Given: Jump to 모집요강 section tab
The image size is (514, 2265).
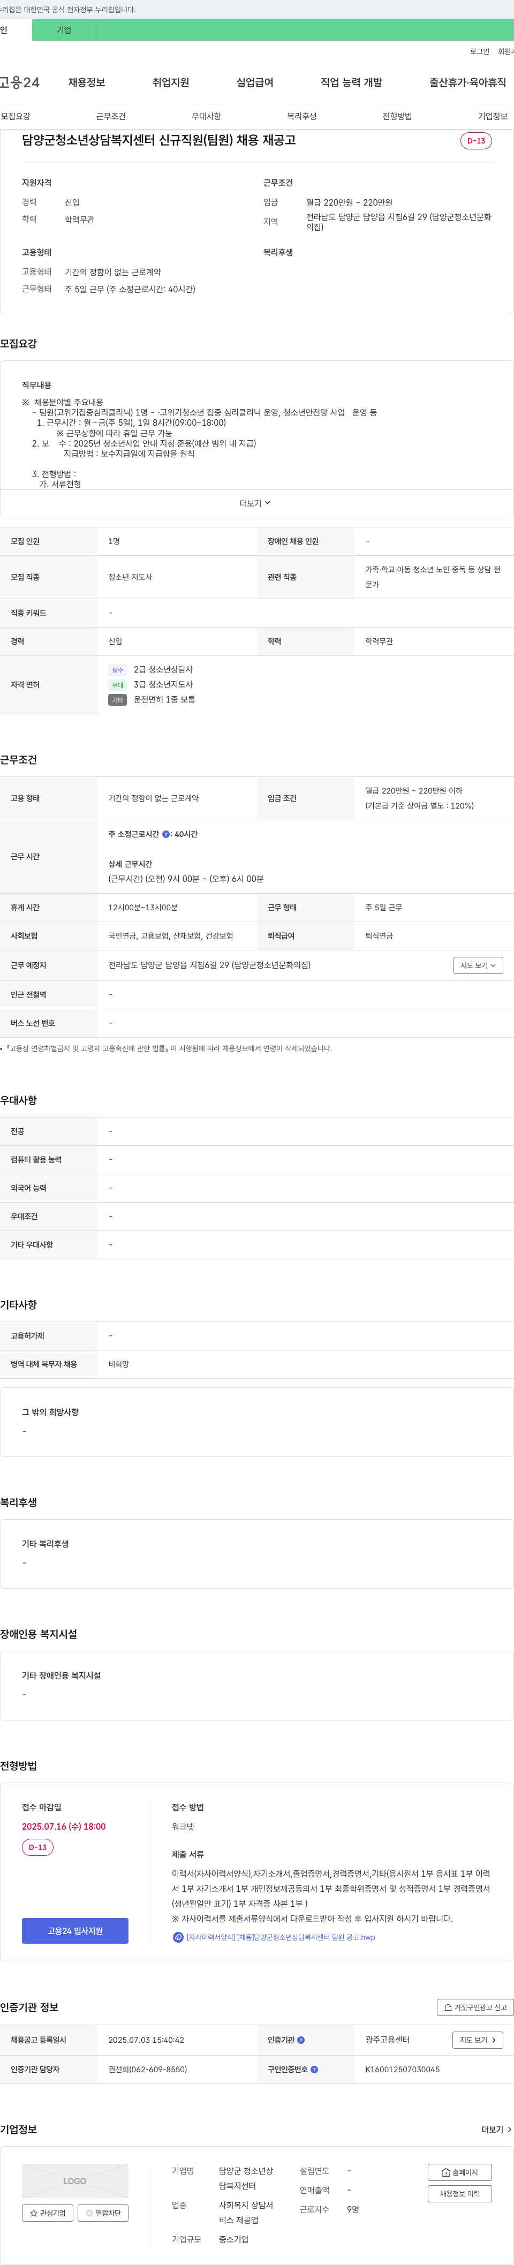Looking at the screenshot, I should point(16,116).
